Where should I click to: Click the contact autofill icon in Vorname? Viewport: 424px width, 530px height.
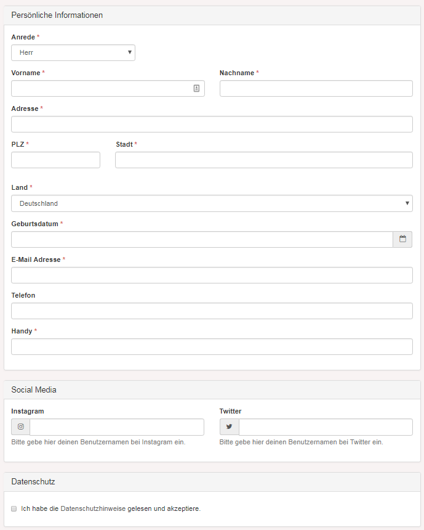point(196,88)
